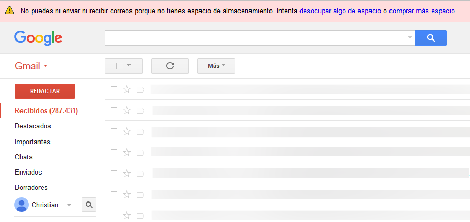470x222 pixels.
Task: Open the first email message row
Action: (x=287, y=89)
